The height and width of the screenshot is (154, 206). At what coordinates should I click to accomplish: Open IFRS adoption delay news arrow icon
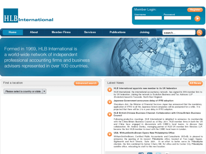(x=110, y=102)
